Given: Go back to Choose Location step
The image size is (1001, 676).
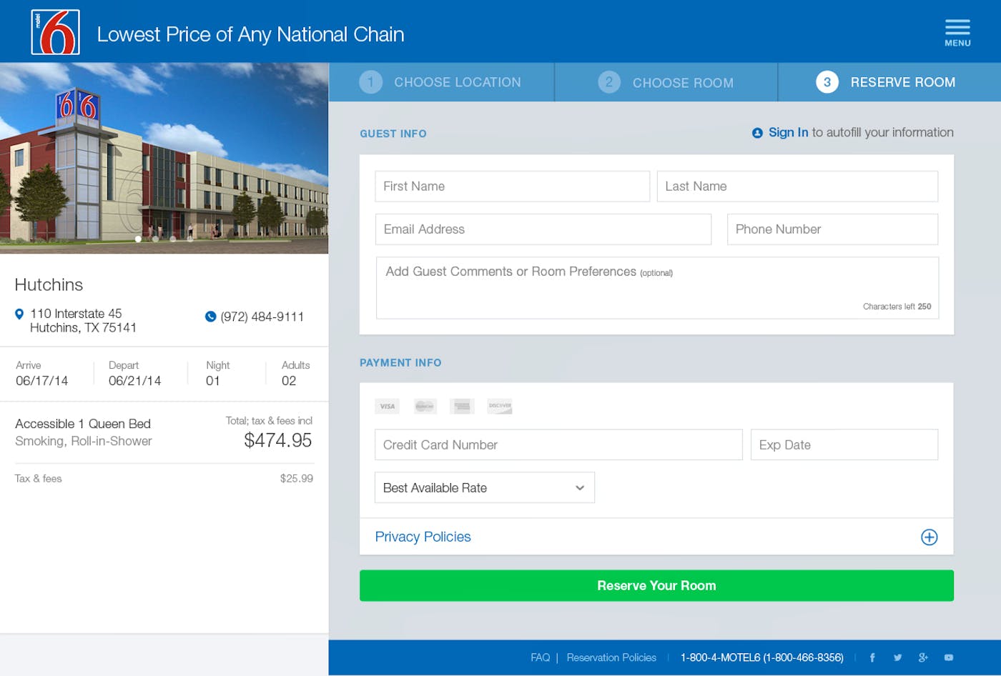Looking at the screenshot, I should tap(441, 82).
